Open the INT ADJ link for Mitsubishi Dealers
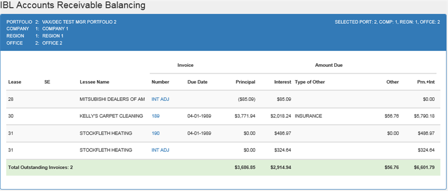This screenshot has height=191, width=448. [x=160, y=99]
